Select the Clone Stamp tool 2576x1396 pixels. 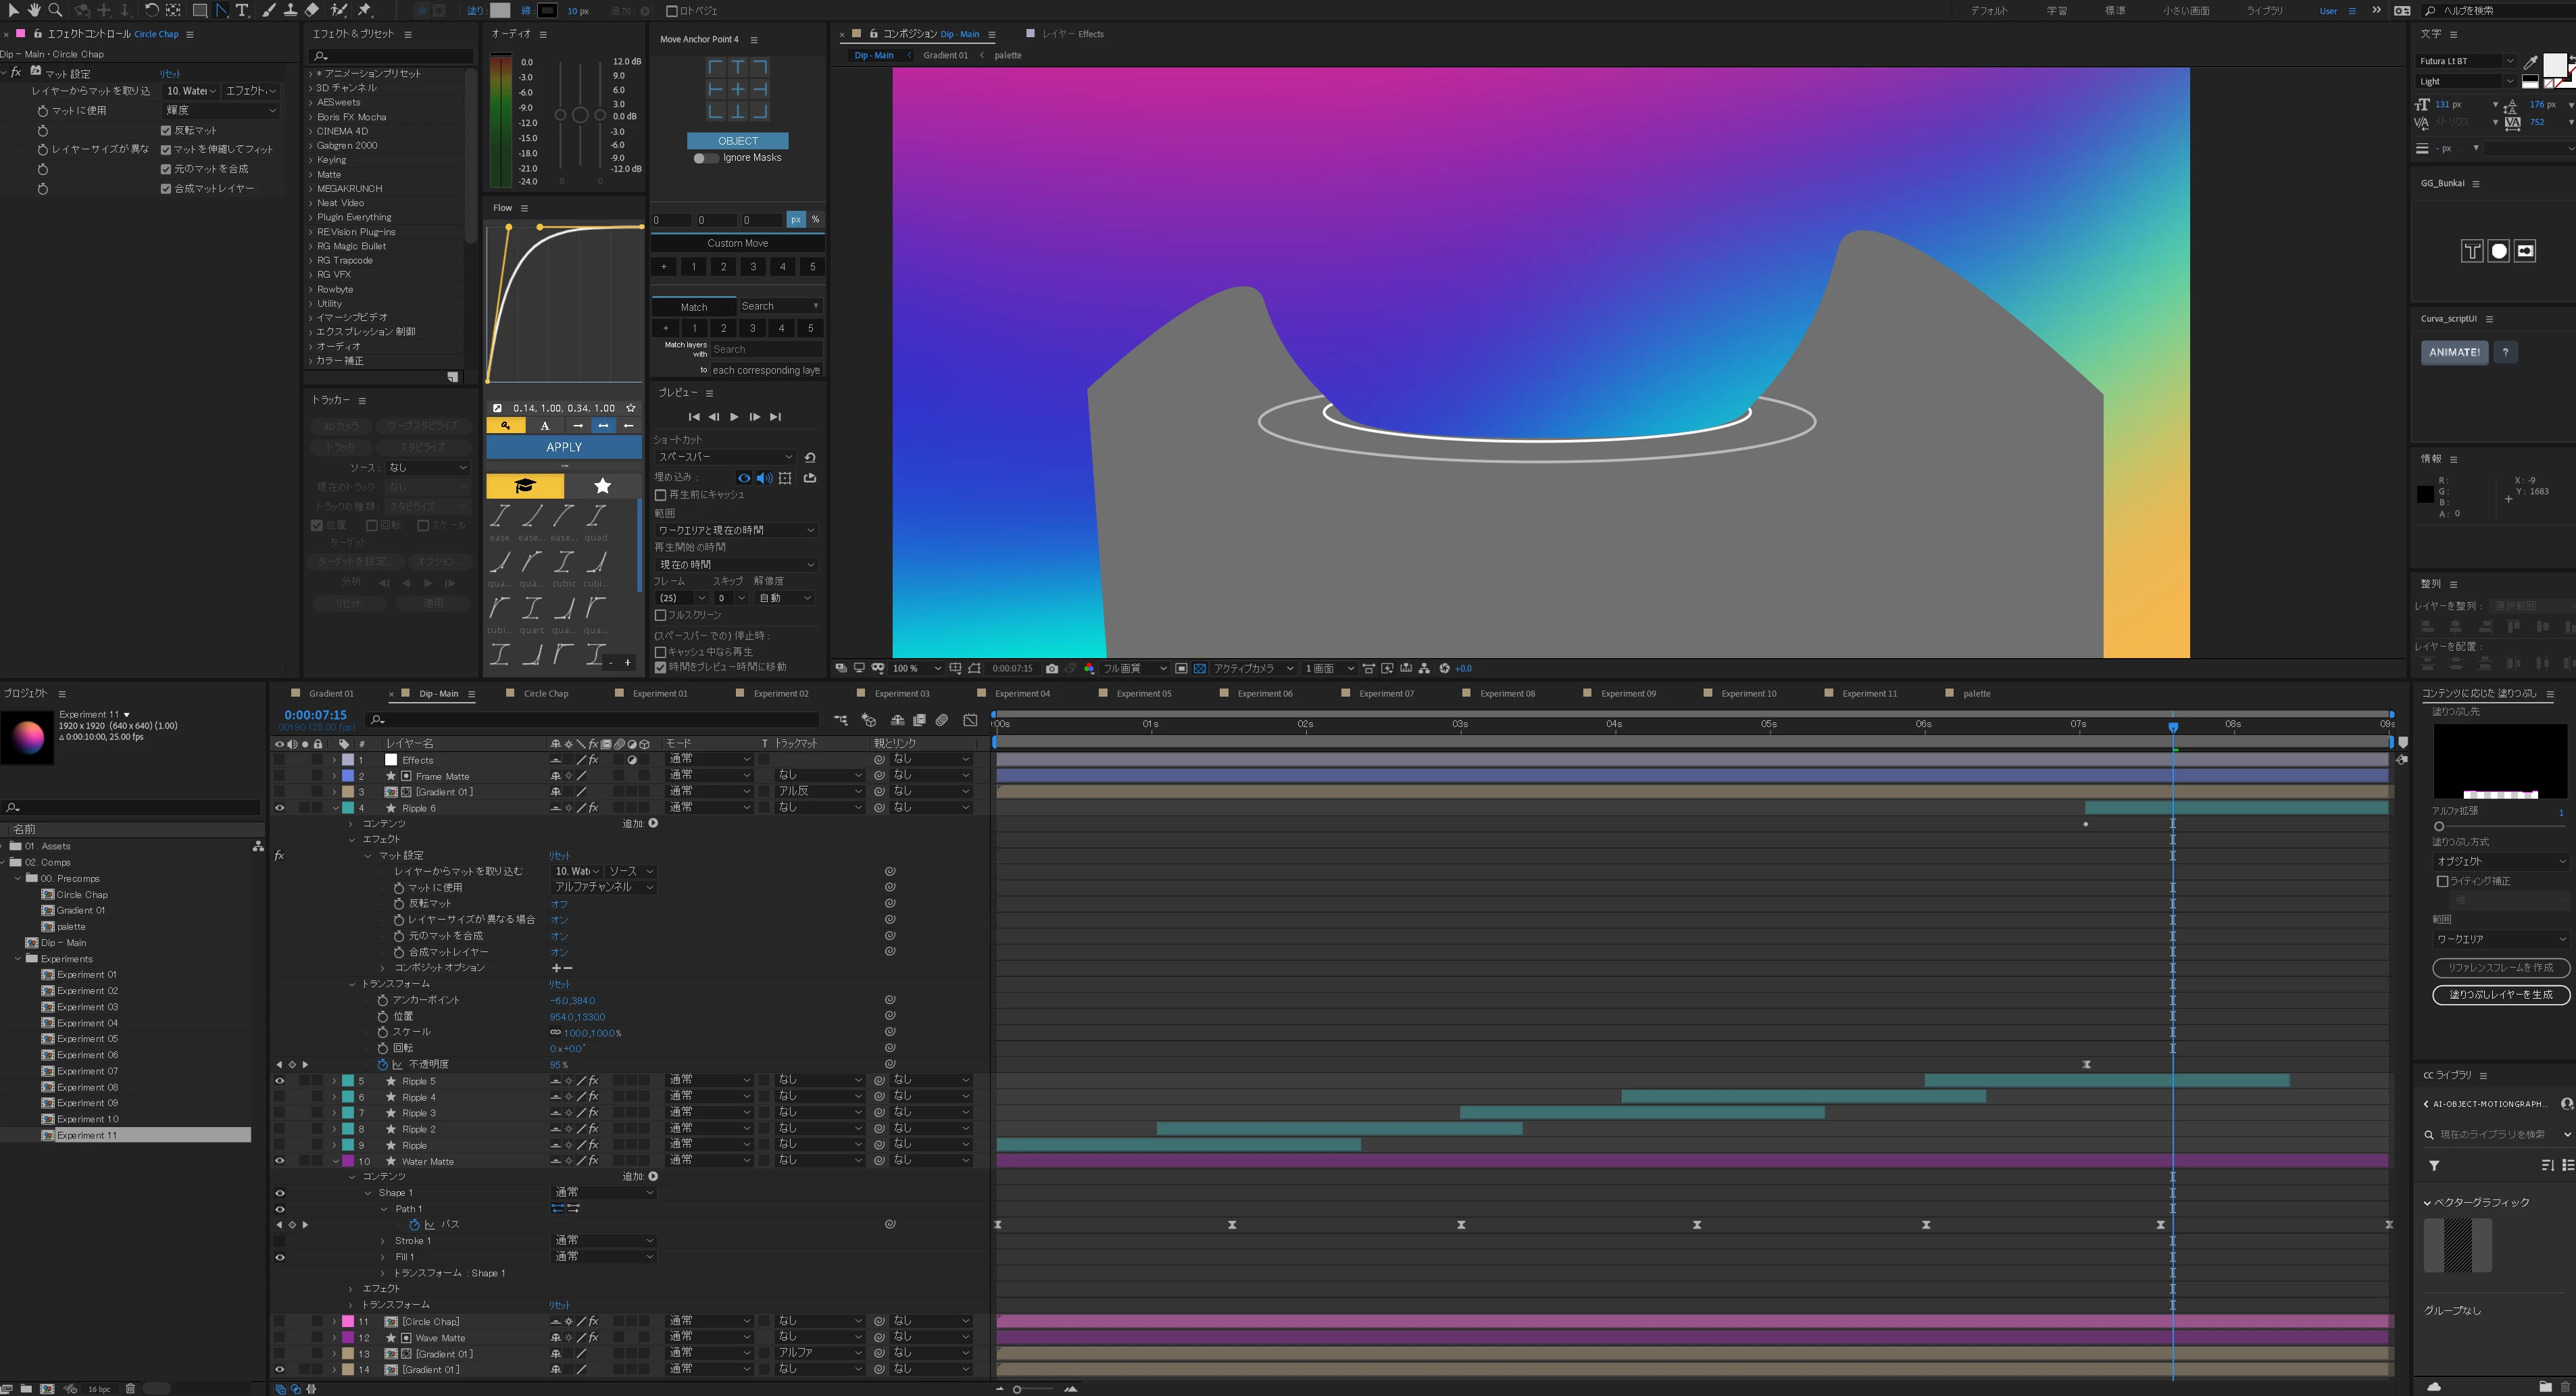click(290, 10)
